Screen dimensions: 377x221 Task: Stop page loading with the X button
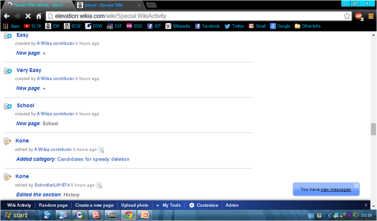(x=28, y=16)
